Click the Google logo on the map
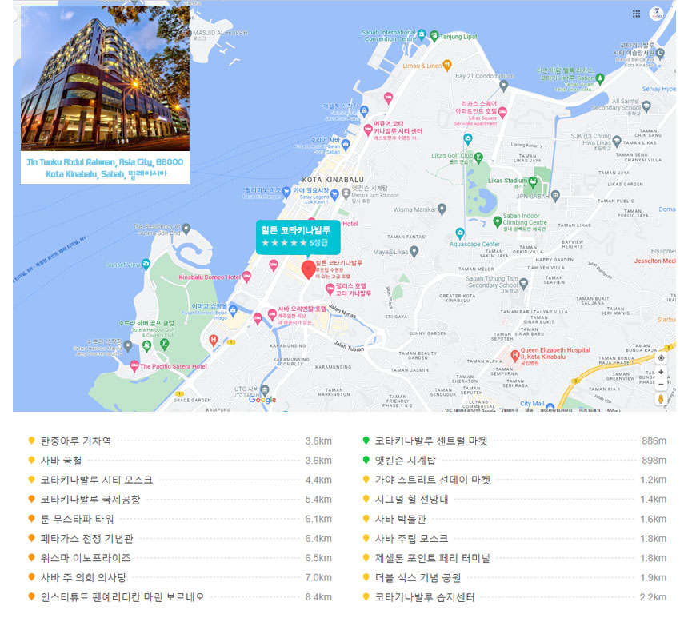Viewport: 688px width, 638px height. [262, 400]
